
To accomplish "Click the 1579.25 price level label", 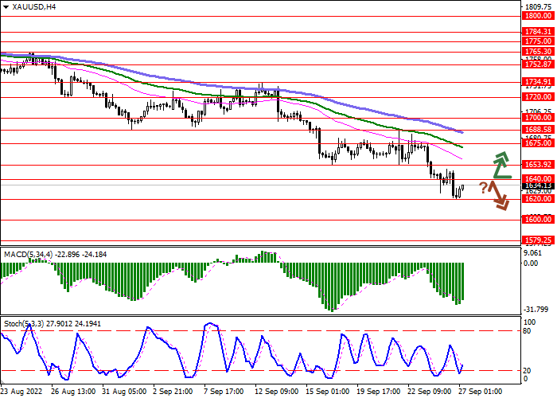I will pos(538,240).
